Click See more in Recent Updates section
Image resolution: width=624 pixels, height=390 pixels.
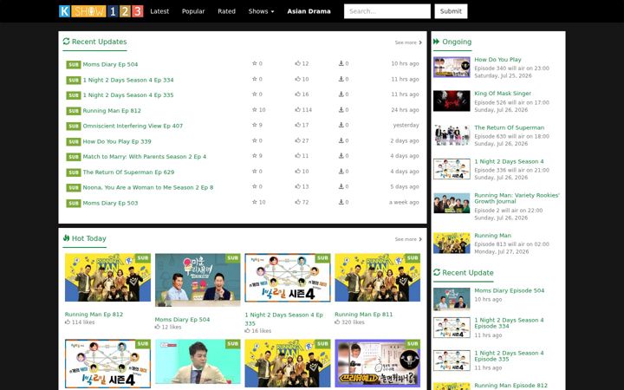click(408, 42)
